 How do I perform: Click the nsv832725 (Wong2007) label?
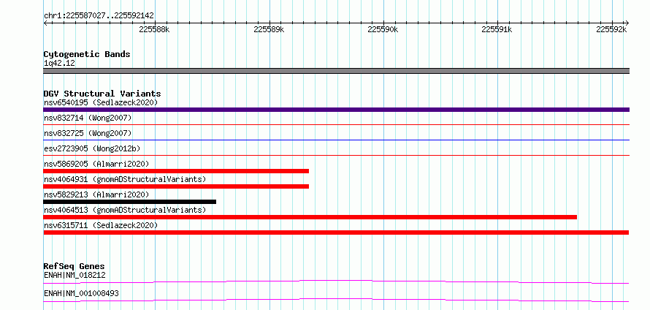coord(88,133)
